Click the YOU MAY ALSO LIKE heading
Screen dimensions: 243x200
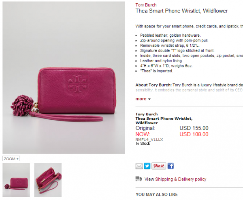pyautogui.click(x=157, y=194)
